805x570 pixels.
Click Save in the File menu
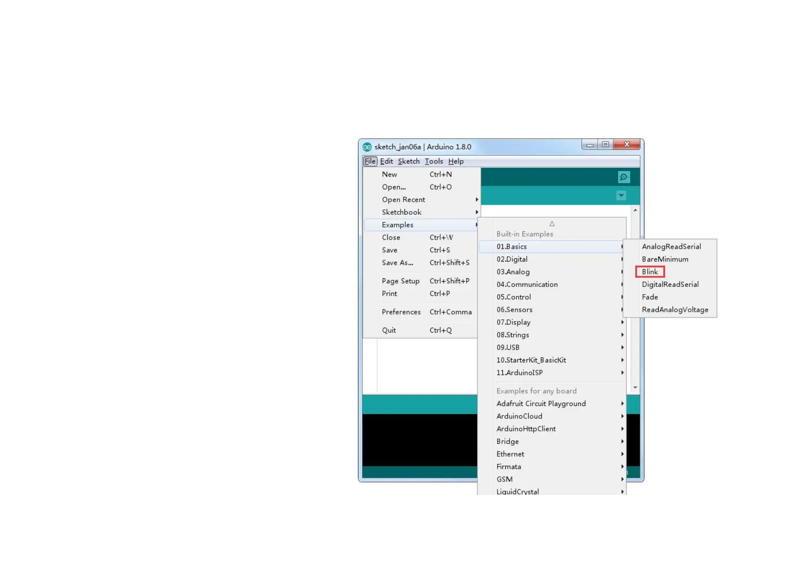[x=422, y=250]
